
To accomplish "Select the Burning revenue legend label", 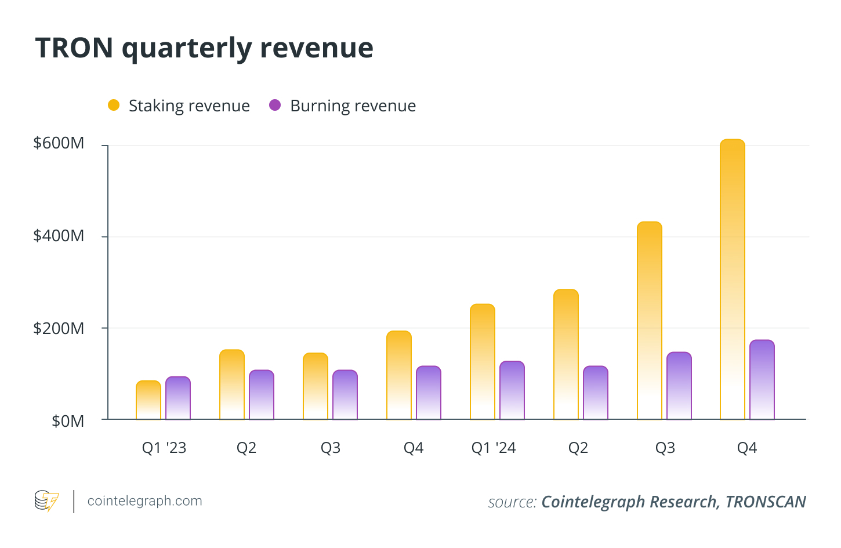I will (353, 106).
